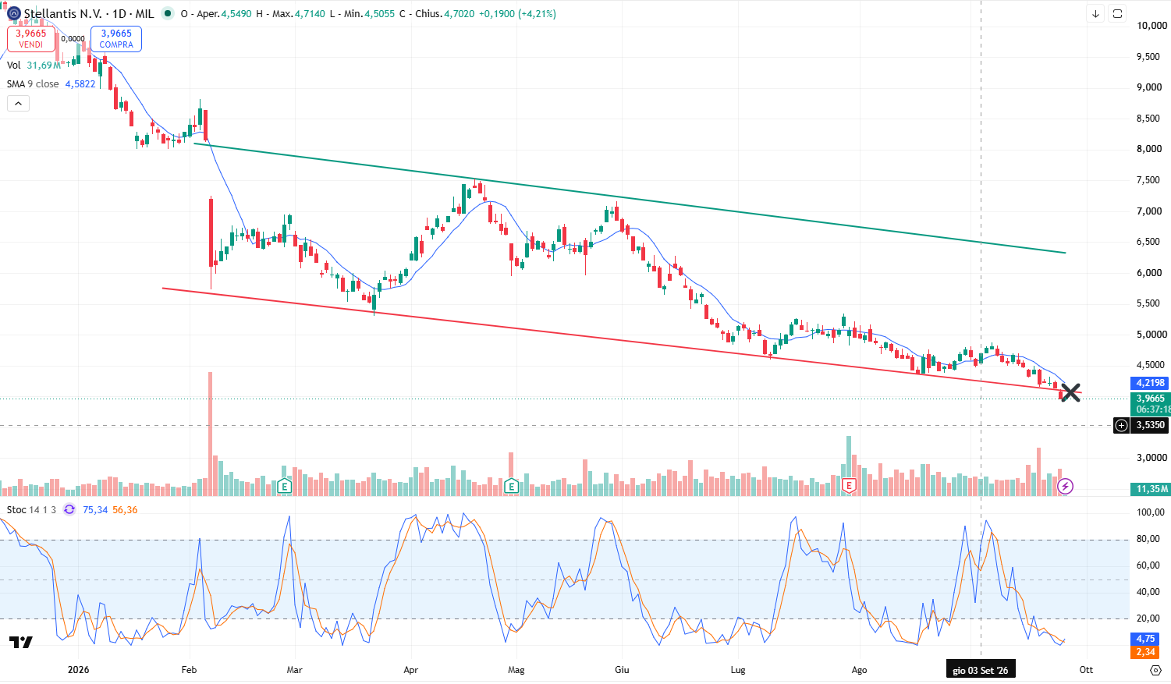Click the Mar label on the time axis

coord(295,670)
